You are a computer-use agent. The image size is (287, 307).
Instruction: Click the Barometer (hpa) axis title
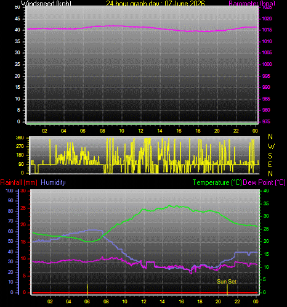pyautogui.click(x=252, y=3)
